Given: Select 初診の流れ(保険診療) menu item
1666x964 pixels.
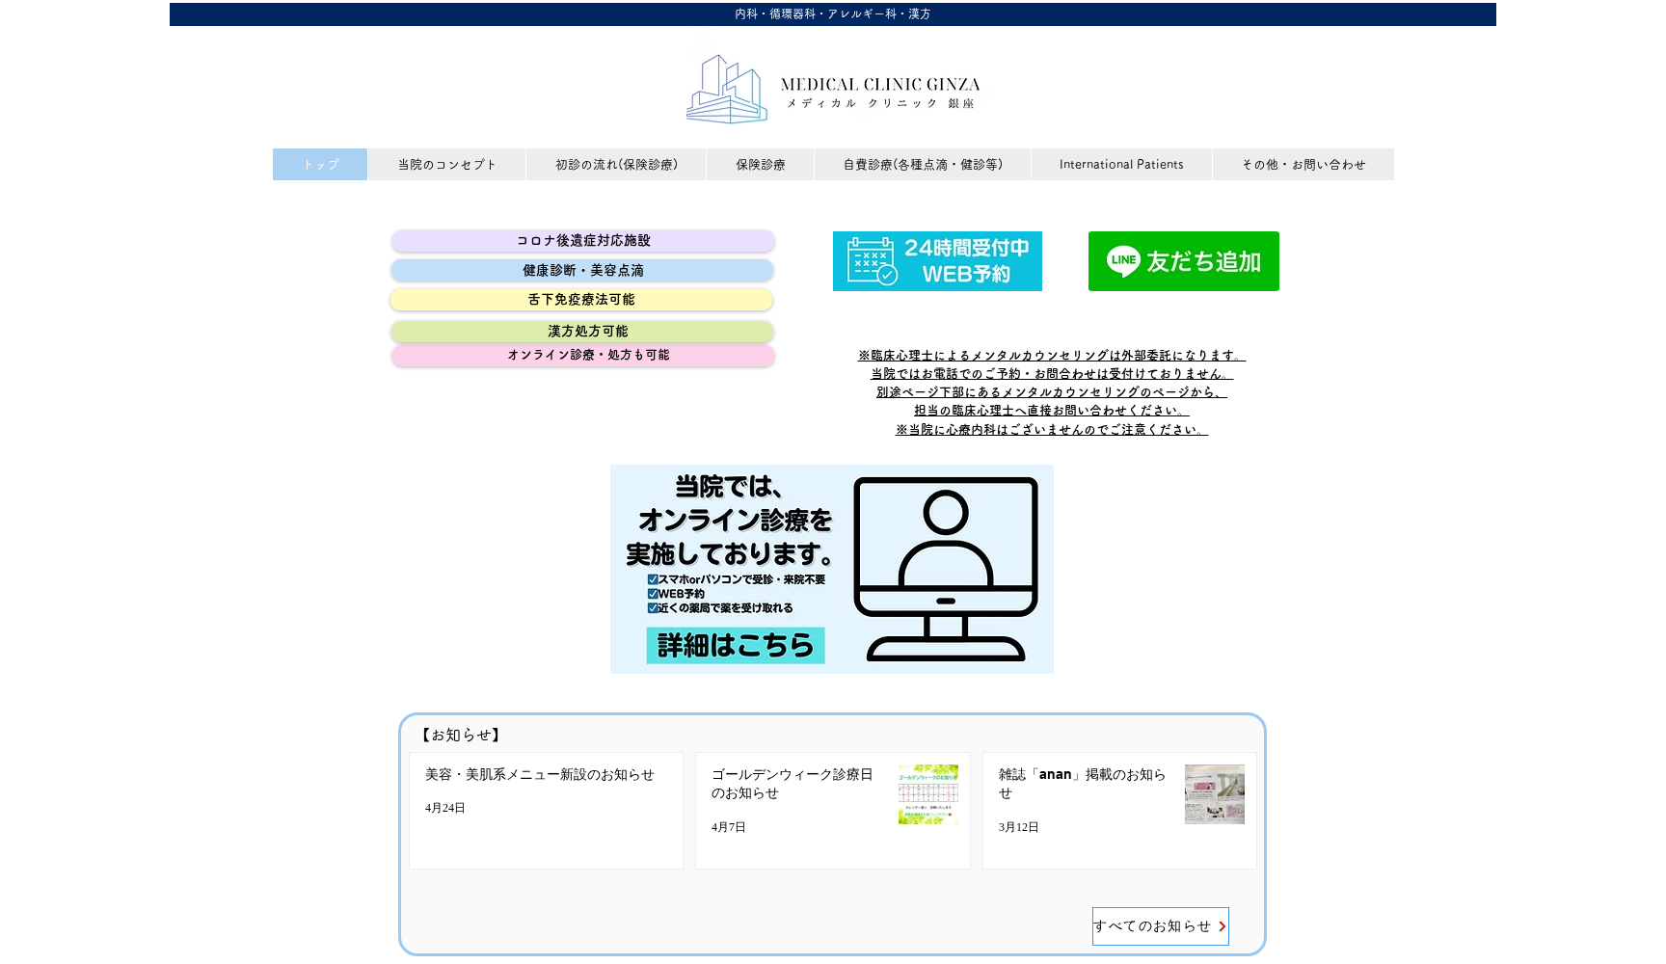Looking at the screenshot, I should [616, 165].
